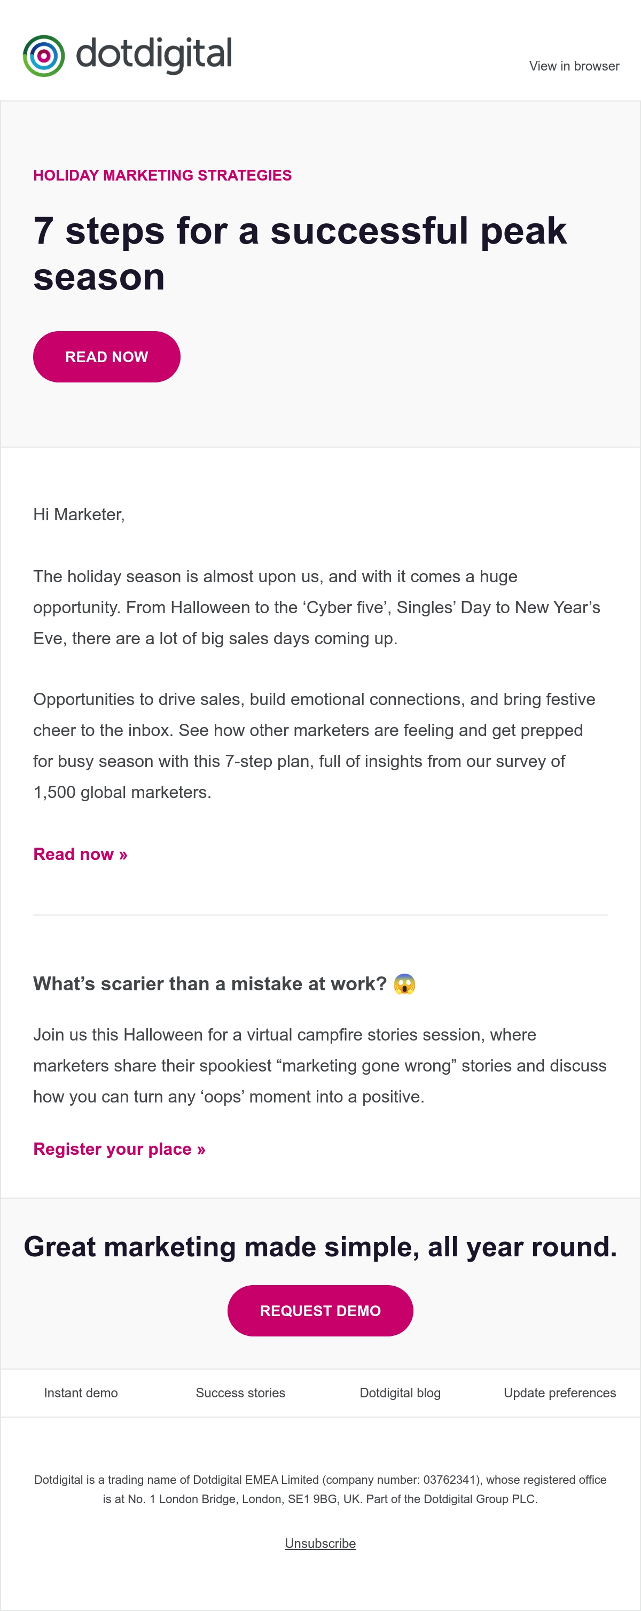The width and height of the screenshot is (641, 1611).
Task: Go to Dotdigital blog
Action: pyautogui.click(x=400, y=1393)
